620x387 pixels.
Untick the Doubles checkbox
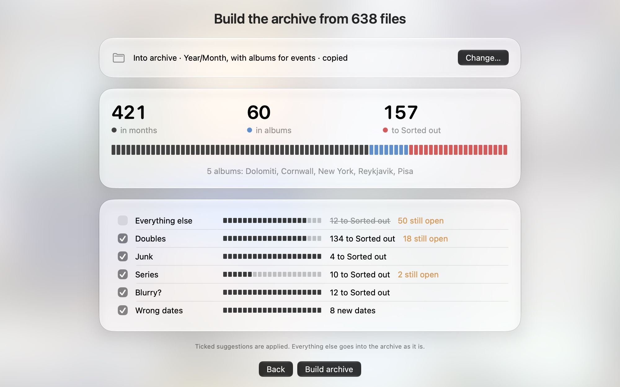point(123,238)
